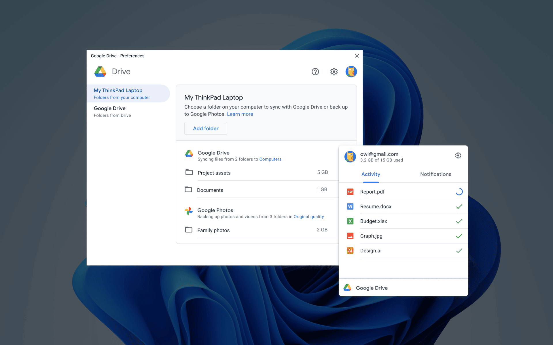This screenshot has height=345, width=553.
Task: Close the Google Drive Preferences window
Action: coord(357,56)
